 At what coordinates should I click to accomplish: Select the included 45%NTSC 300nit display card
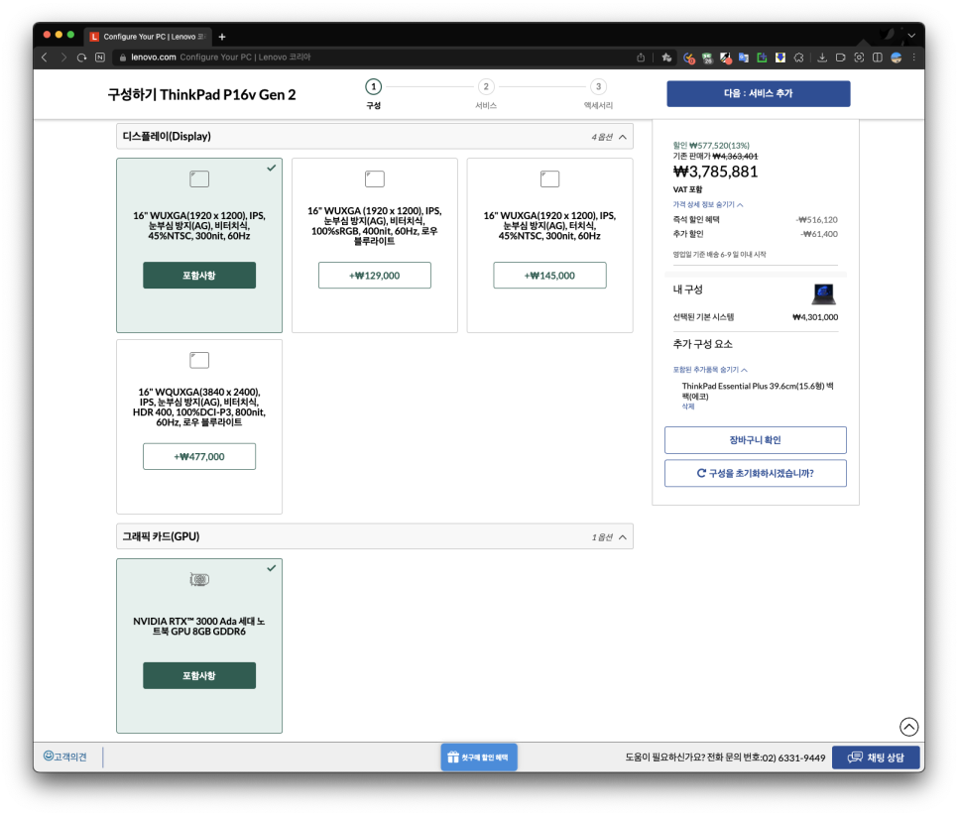(199, 246)
